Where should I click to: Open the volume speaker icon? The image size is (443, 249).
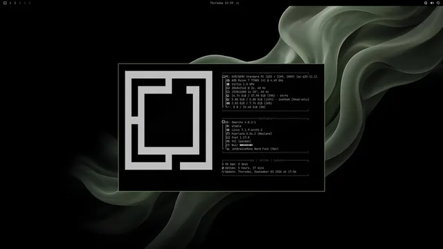point(432,3)
